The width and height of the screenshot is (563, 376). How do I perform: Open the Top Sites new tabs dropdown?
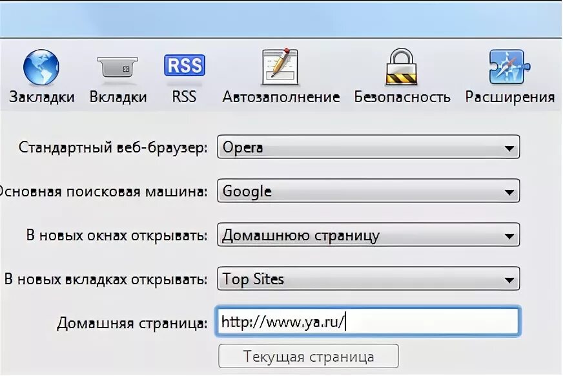coord(369,278)
